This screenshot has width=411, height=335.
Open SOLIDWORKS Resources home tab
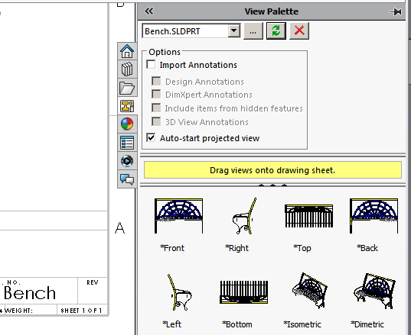click(x=127, y=51)
